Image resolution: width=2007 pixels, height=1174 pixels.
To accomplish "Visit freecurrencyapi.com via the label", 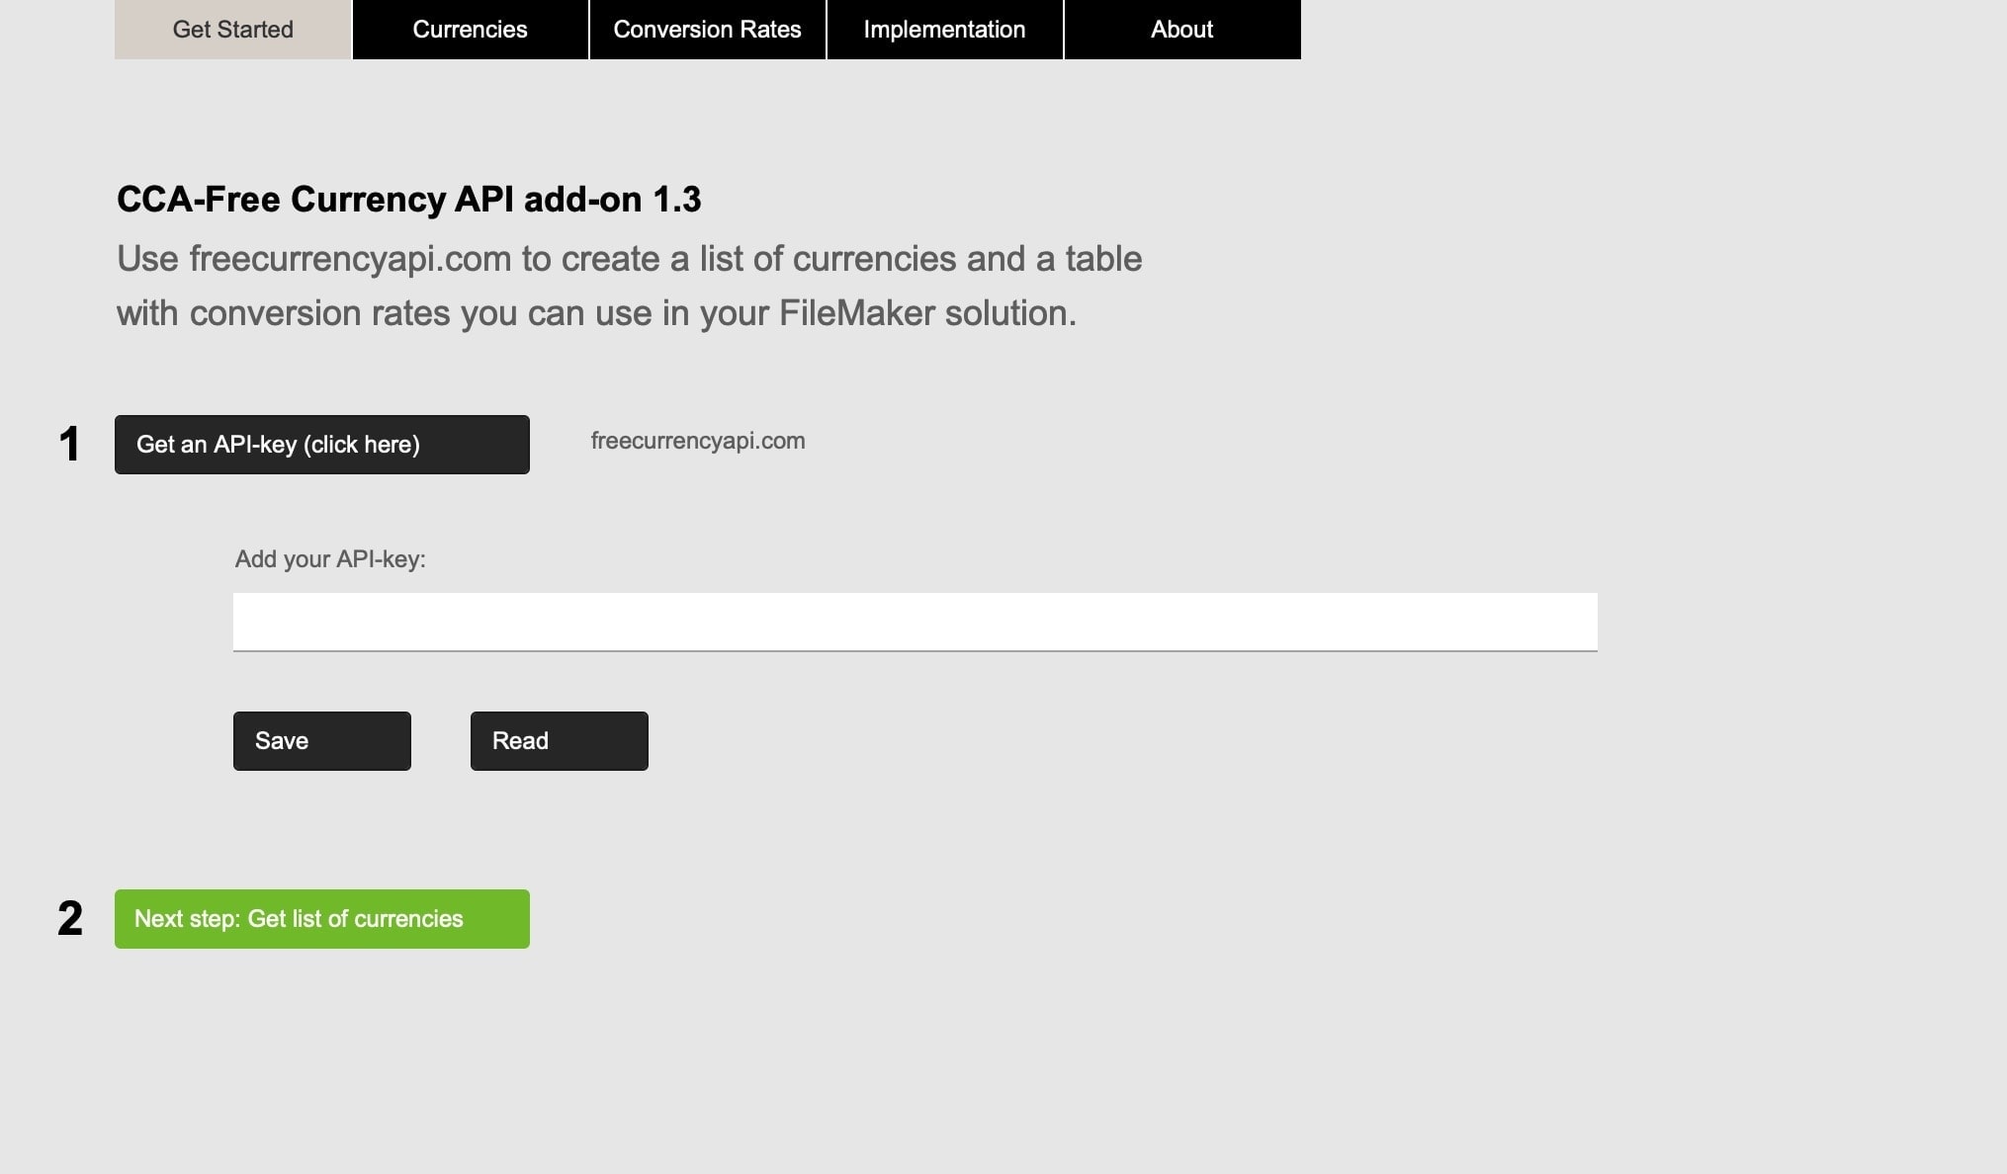I will point(697,442).
